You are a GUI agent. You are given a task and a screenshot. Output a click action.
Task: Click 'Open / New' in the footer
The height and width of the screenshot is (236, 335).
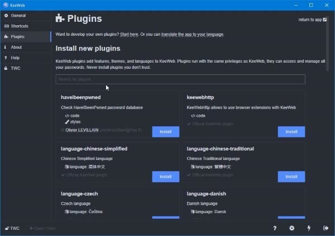click(x=42, y=228)
